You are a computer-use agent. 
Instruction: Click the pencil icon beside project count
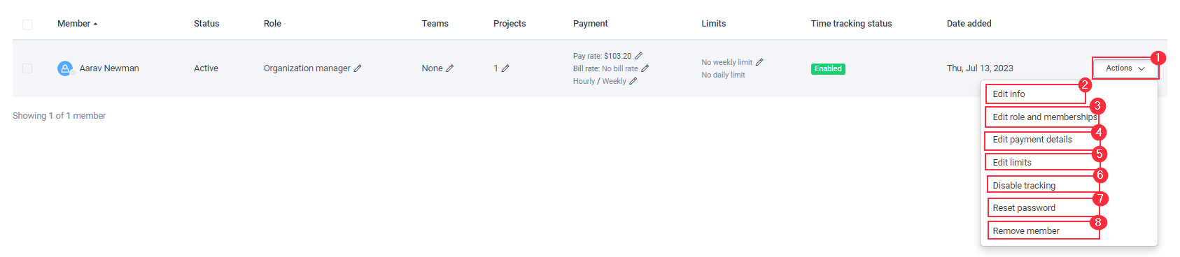[505, 68]
